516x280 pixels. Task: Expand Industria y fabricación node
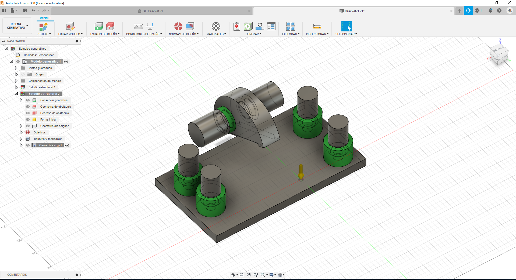21,139
